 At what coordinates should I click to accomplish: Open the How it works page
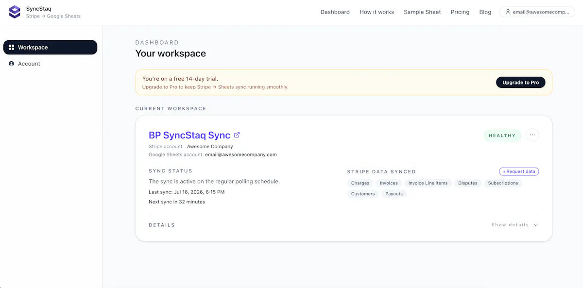(x=377, y=12)
